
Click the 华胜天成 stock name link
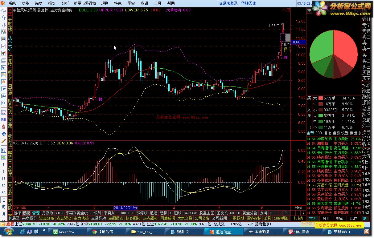coord(249,3)
